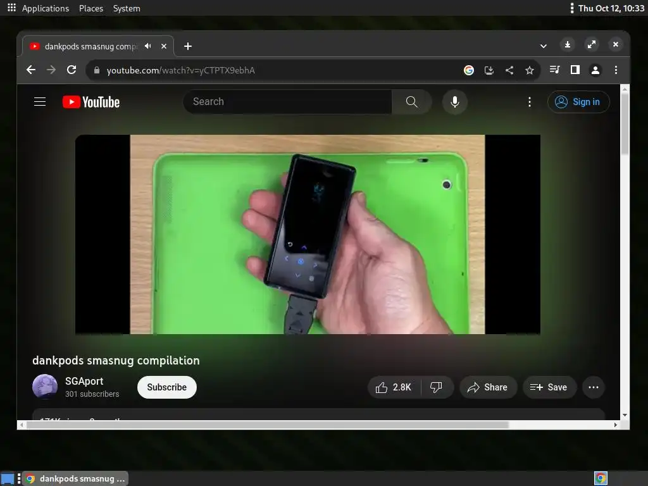The image size is (648, 486).
Task: Click the magnifier search button
Action: [411, 102]
